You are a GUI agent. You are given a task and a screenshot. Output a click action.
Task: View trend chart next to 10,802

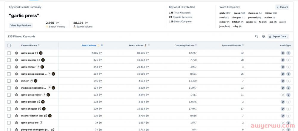tap(148, 60)
